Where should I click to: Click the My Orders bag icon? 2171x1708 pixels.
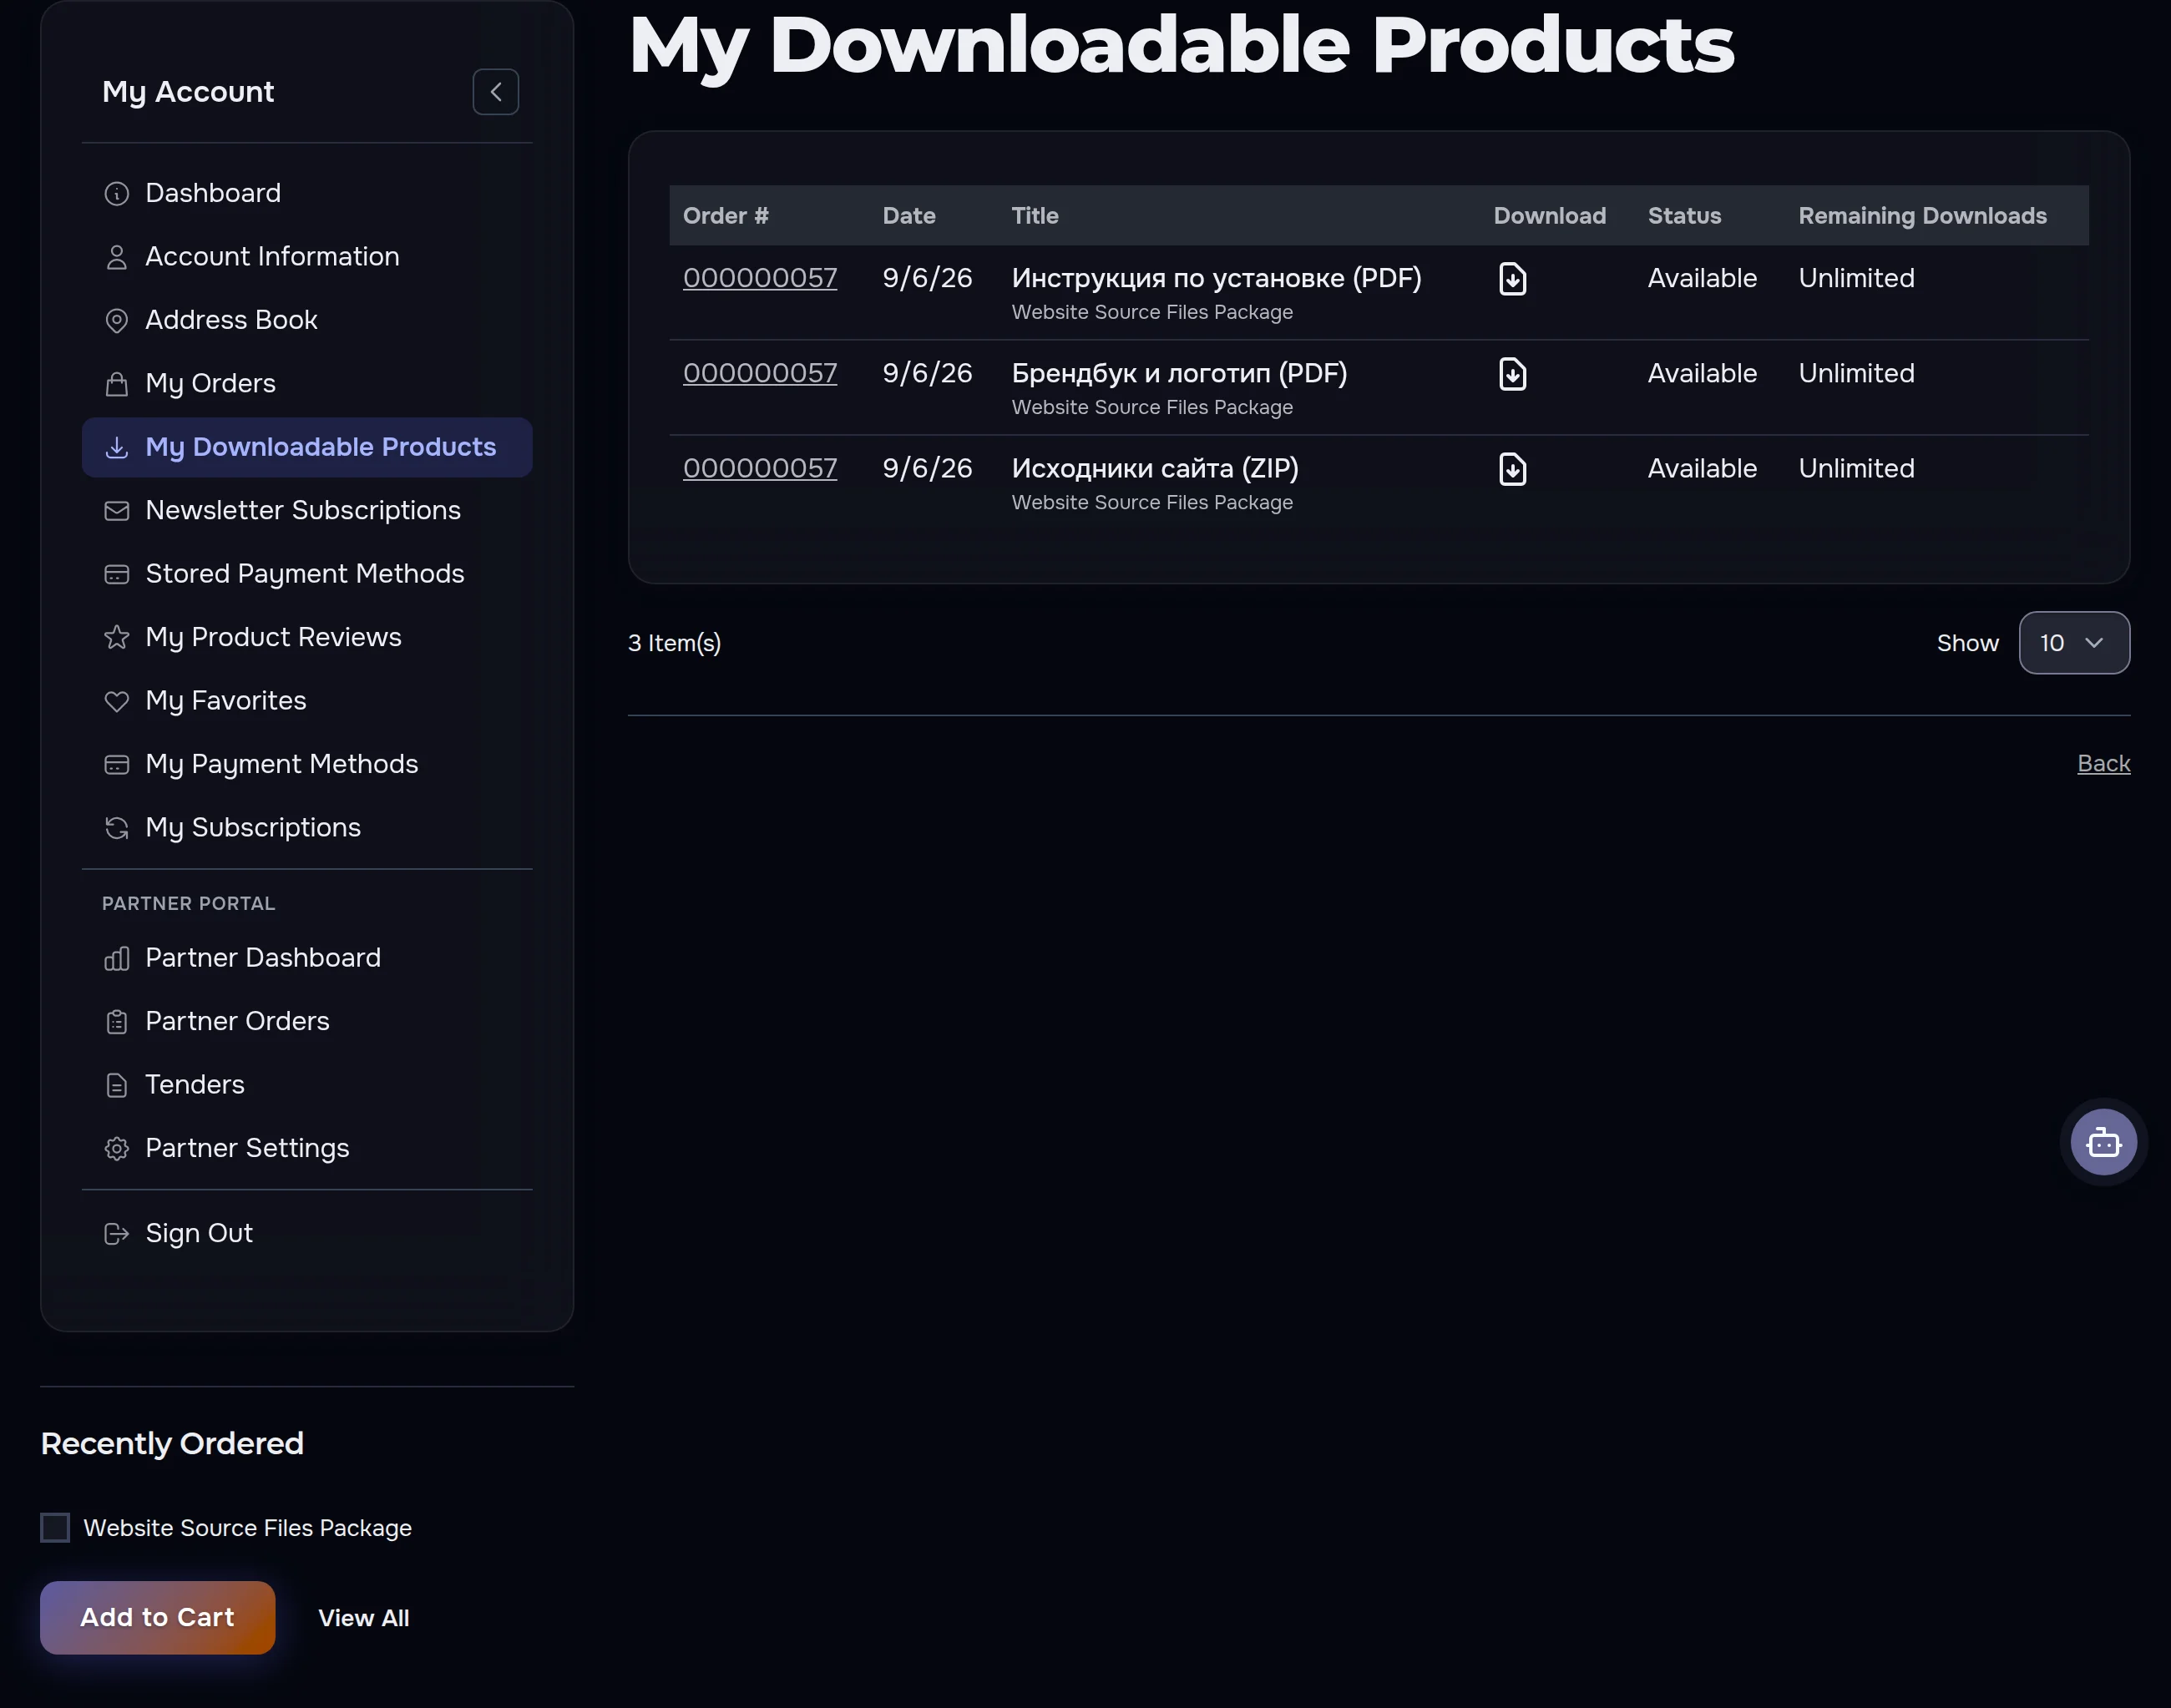point(117,384)
